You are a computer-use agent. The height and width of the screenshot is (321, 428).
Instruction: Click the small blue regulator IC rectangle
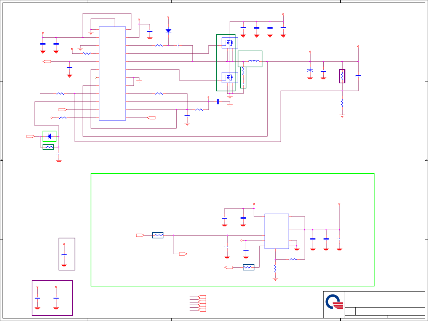[277, 231]
